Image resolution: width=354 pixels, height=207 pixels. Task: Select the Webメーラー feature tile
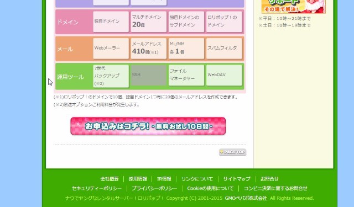111,49
